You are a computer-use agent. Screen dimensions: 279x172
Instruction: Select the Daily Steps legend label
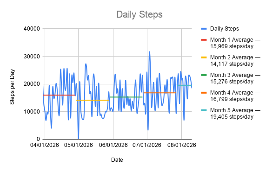tap(225, 29)
